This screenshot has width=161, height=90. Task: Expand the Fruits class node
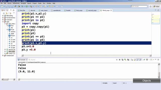[7, 29]
